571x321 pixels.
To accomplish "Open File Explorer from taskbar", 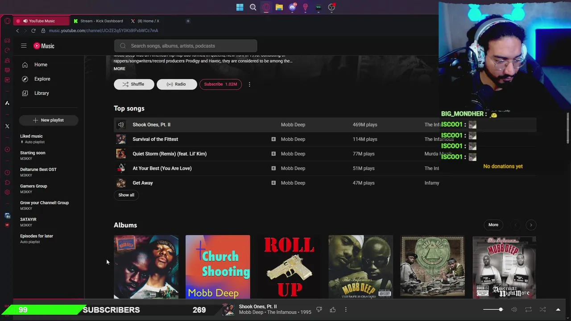I will point(279,7).
